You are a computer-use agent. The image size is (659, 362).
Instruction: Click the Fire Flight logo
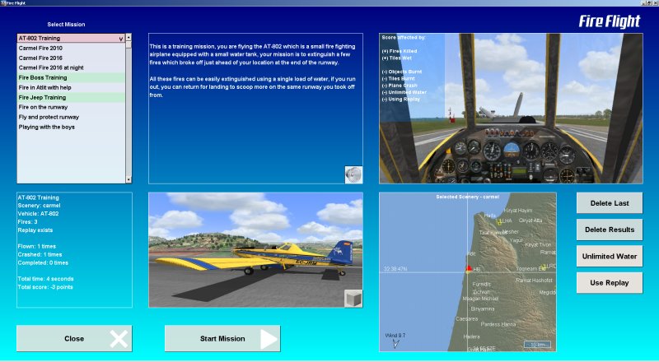tap(610, 21)
